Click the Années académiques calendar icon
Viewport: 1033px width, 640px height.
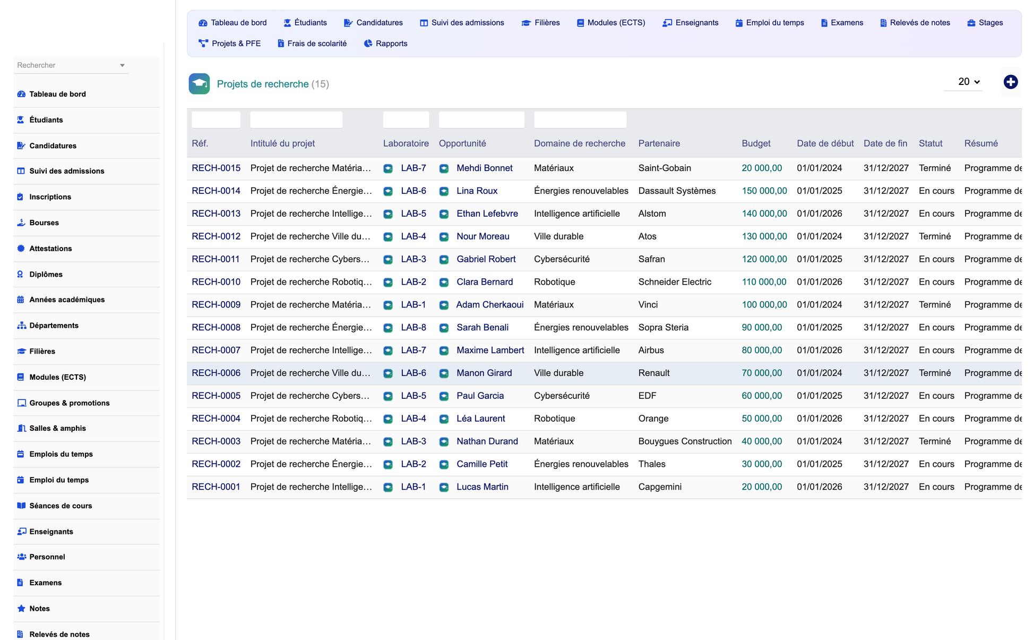pos(21,300)
